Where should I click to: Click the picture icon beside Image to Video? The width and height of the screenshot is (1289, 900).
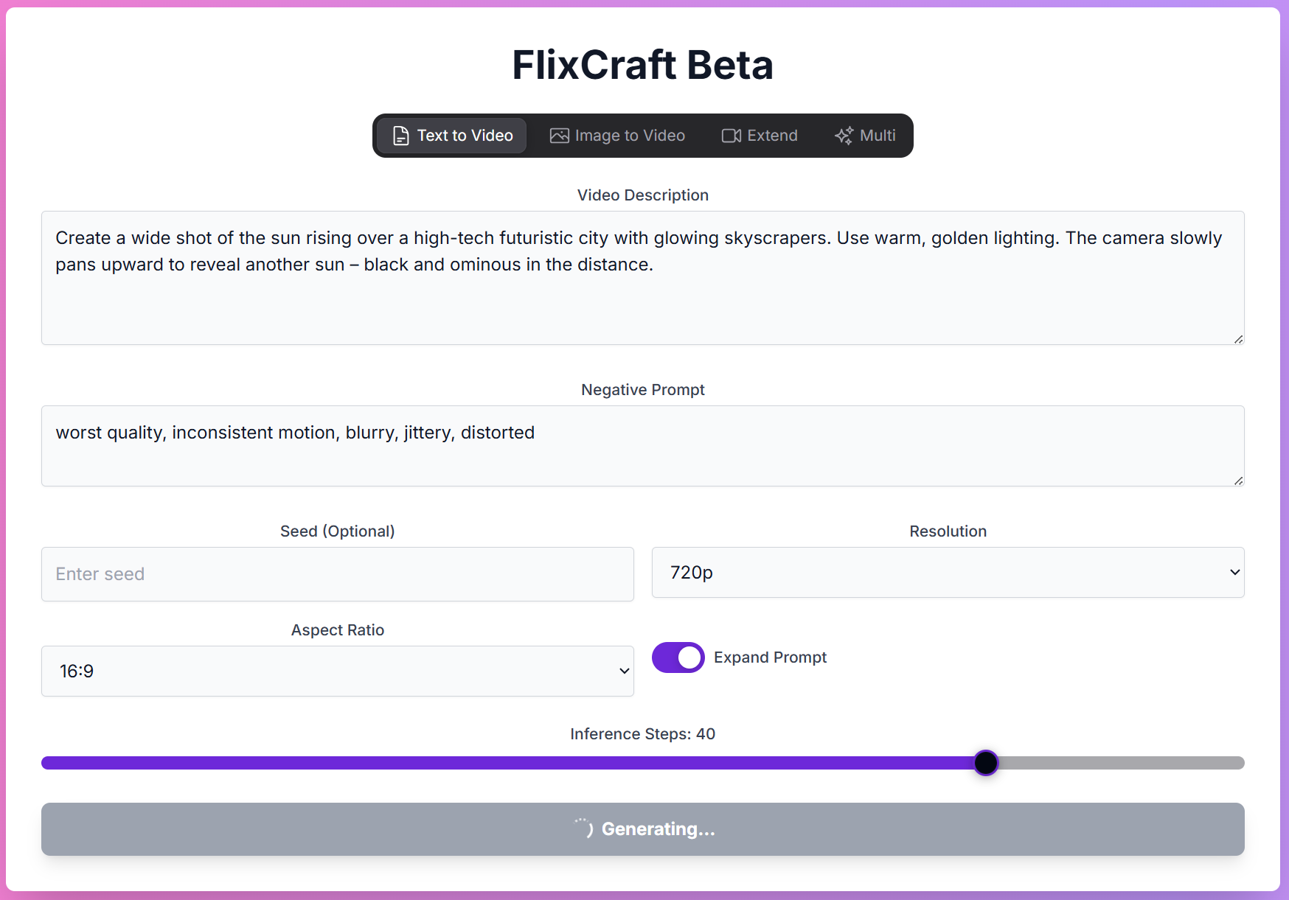(560, 136)
